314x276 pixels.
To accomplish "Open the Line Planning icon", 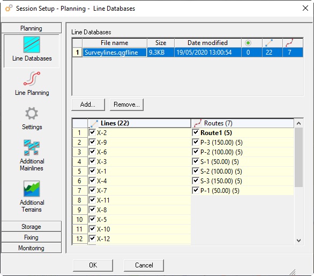I will [x=32, y=79].
